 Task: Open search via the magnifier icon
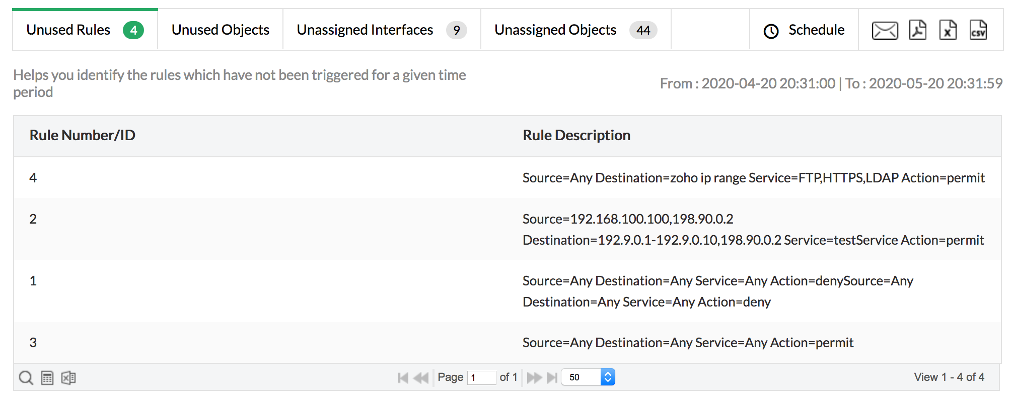(x=26, y=377)
